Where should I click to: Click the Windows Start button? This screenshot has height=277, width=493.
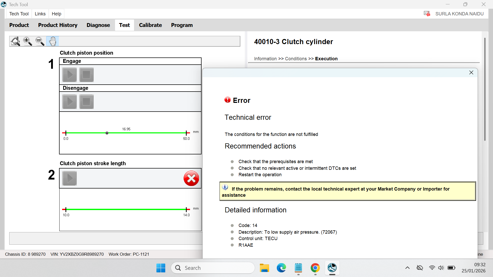(x=161, y=268)
